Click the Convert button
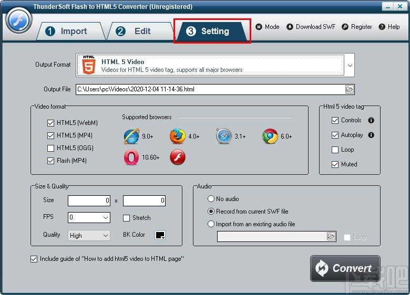Viewport: 410px width, 295px height. (345, 268)
